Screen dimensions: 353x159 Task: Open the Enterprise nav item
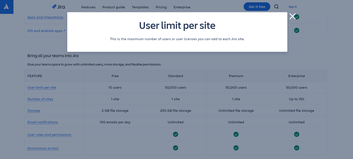182,7
